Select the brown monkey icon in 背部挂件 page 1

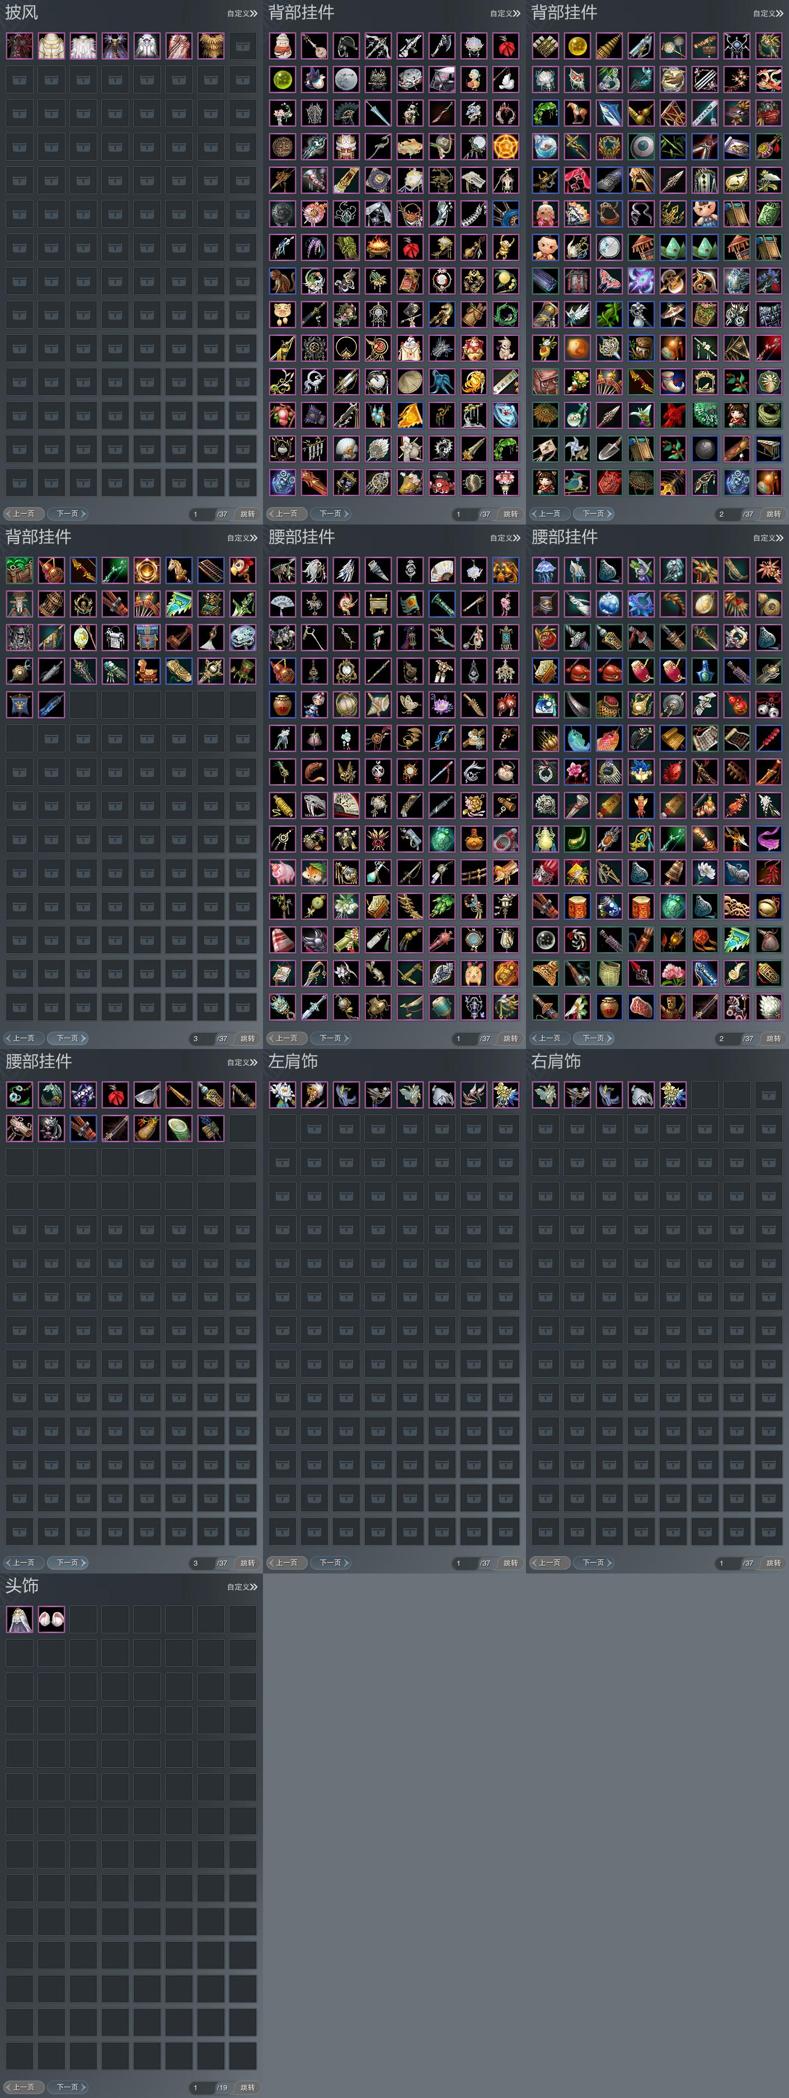[x=283, y=281]
